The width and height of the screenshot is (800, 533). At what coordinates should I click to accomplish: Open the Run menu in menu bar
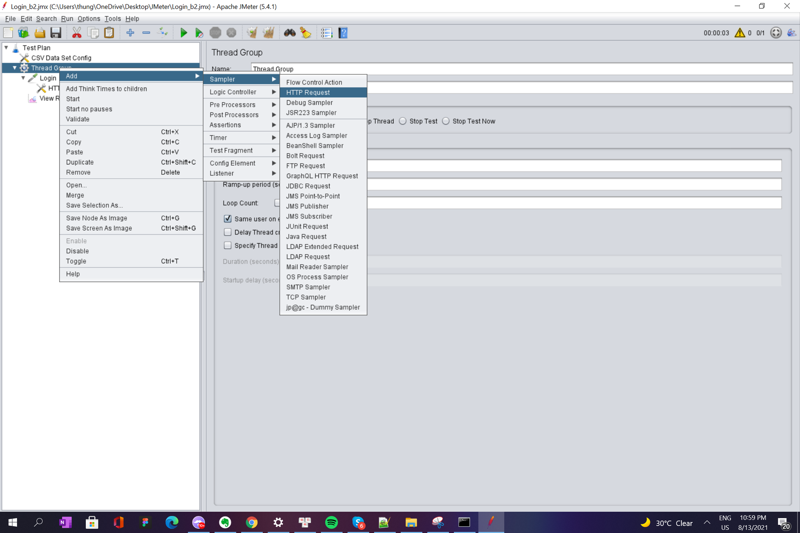pos(67,18)
